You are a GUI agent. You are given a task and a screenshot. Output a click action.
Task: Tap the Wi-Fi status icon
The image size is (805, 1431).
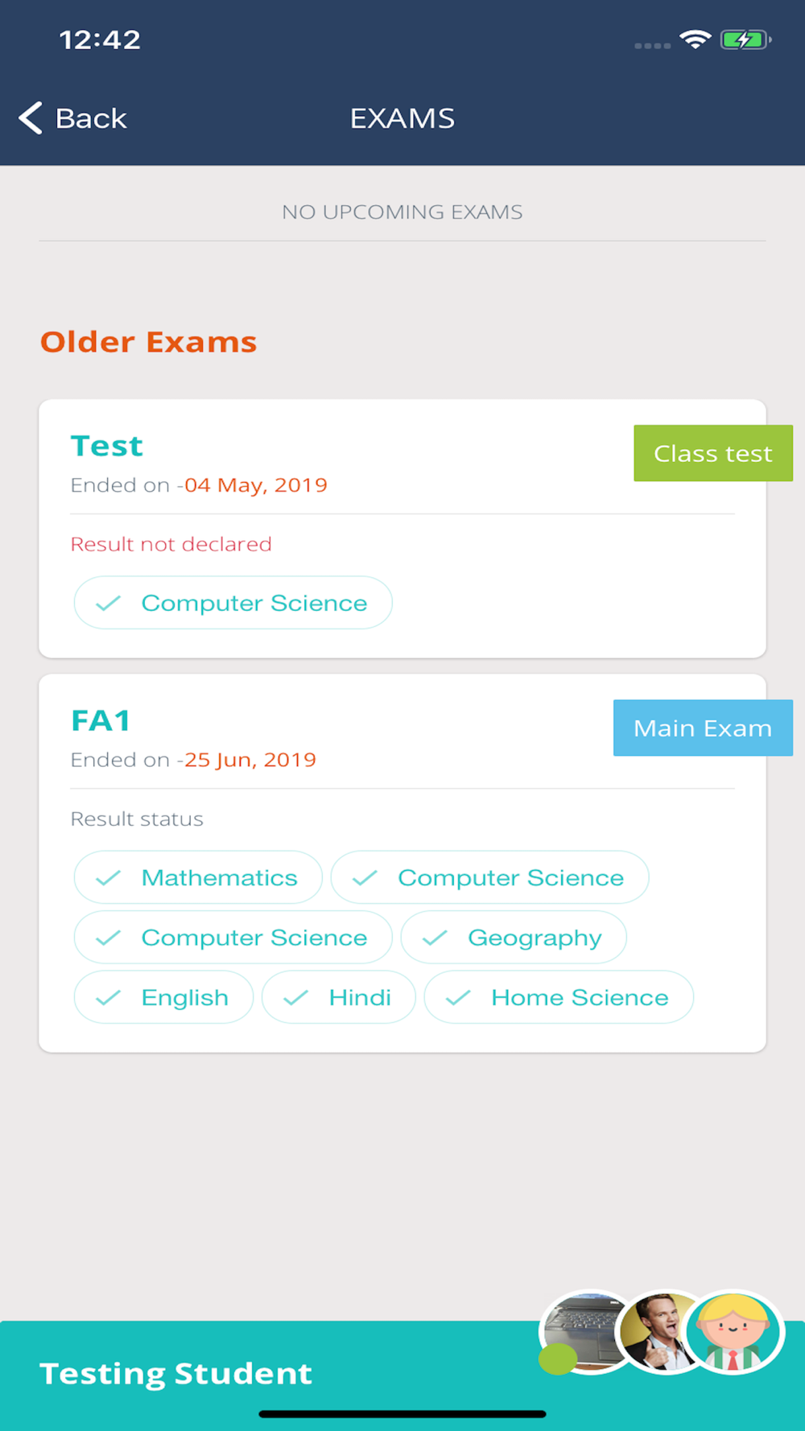tap(695, 39)
